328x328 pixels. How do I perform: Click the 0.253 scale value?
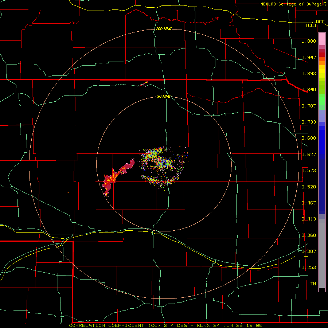(309, 268)
